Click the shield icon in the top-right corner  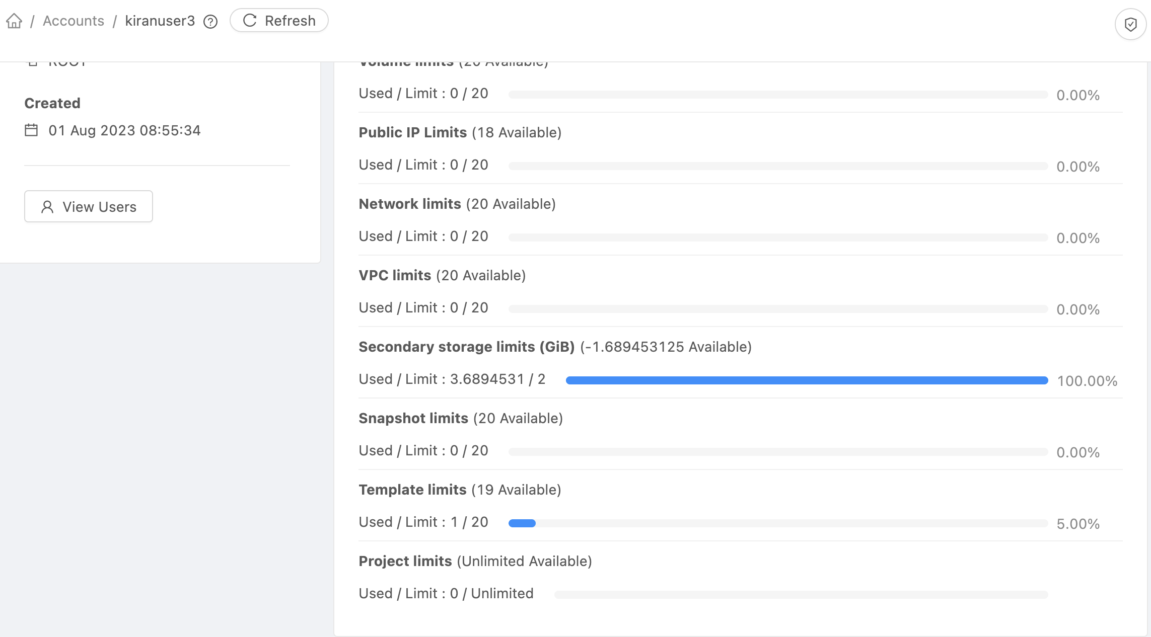pyautogui.click(x=1130, y=24)
